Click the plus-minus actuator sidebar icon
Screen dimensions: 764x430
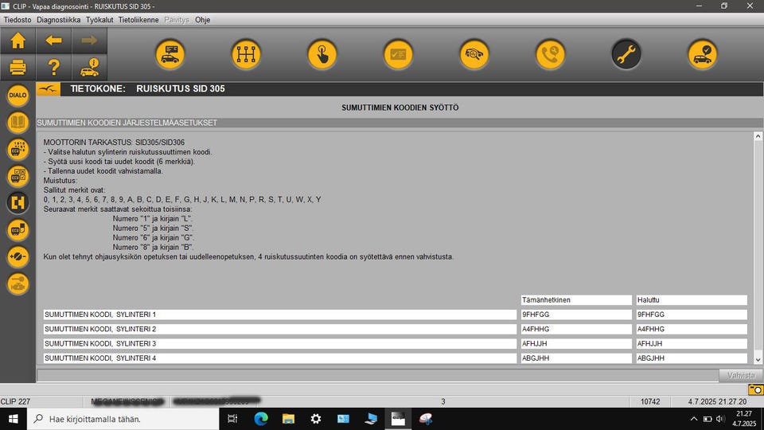point(18,256)
